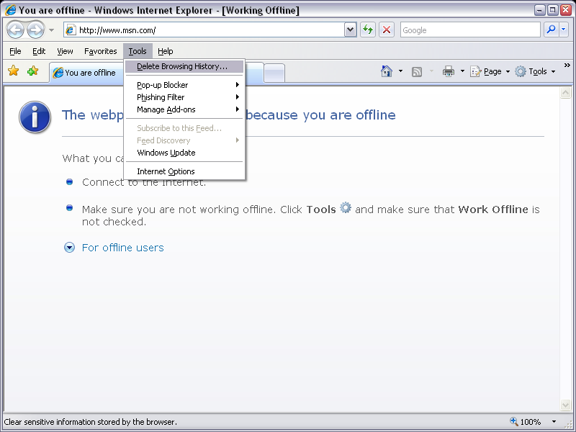The height and width of the screenshot is (432, 576).
Task: Select Windows Update from Tools menu
Action: (184, 153)
